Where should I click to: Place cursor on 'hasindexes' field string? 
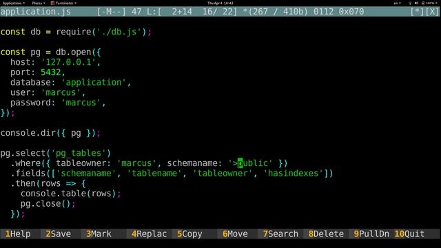point(293,174)
